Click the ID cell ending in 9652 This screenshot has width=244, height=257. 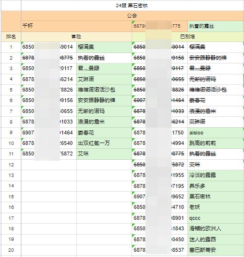point(160,196)
